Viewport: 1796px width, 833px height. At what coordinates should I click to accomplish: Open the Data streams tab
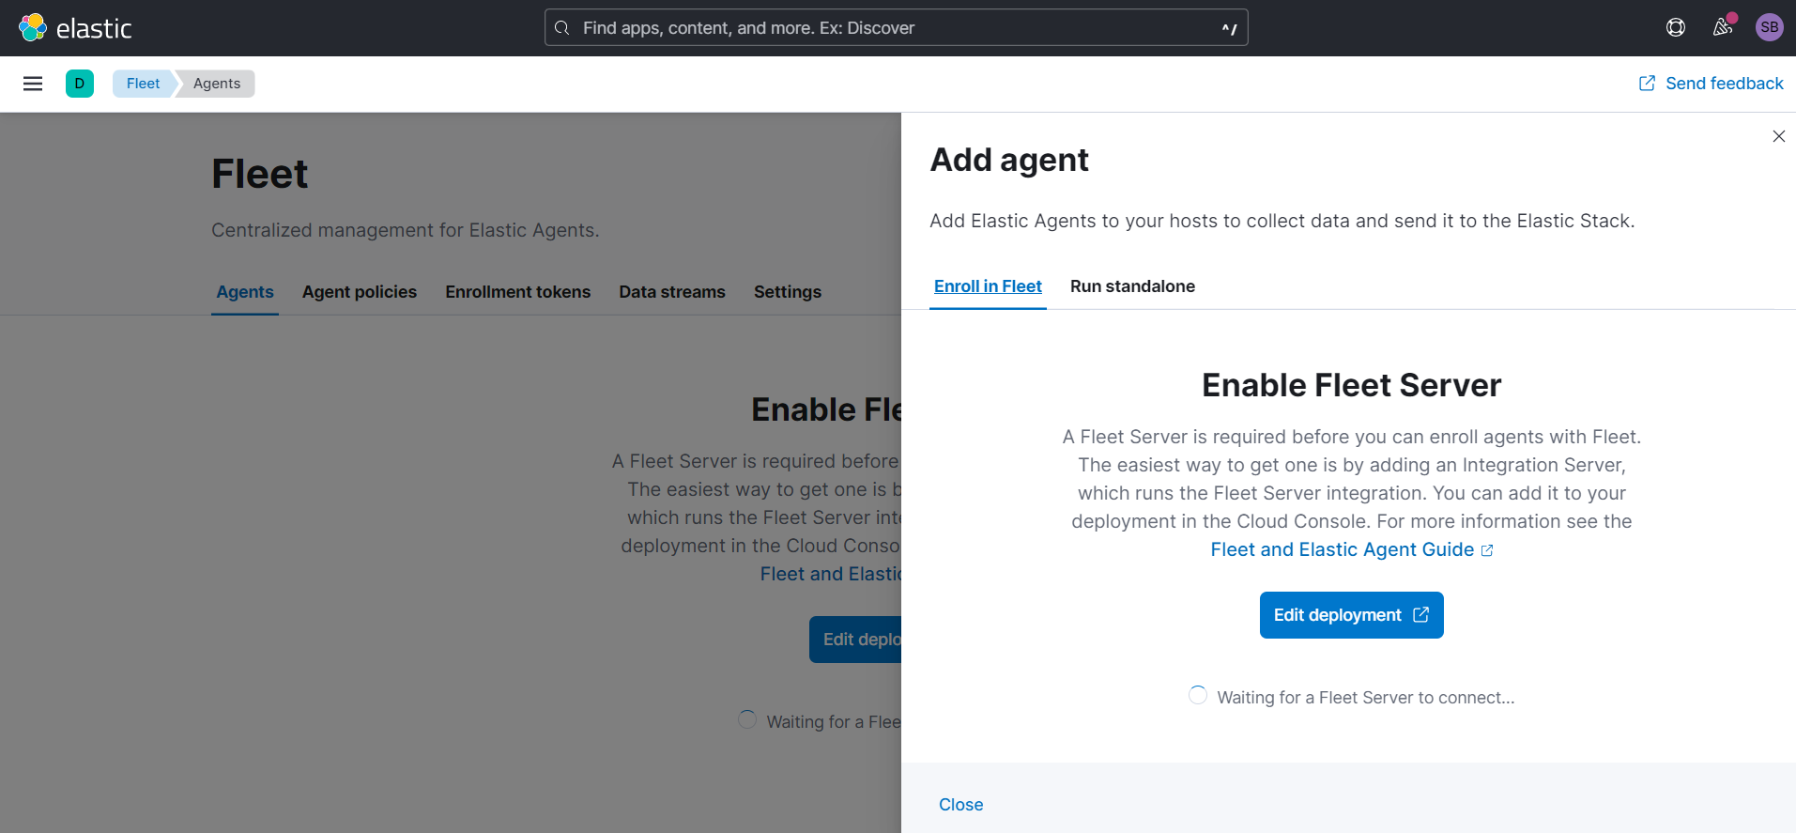tap(672, 292)
